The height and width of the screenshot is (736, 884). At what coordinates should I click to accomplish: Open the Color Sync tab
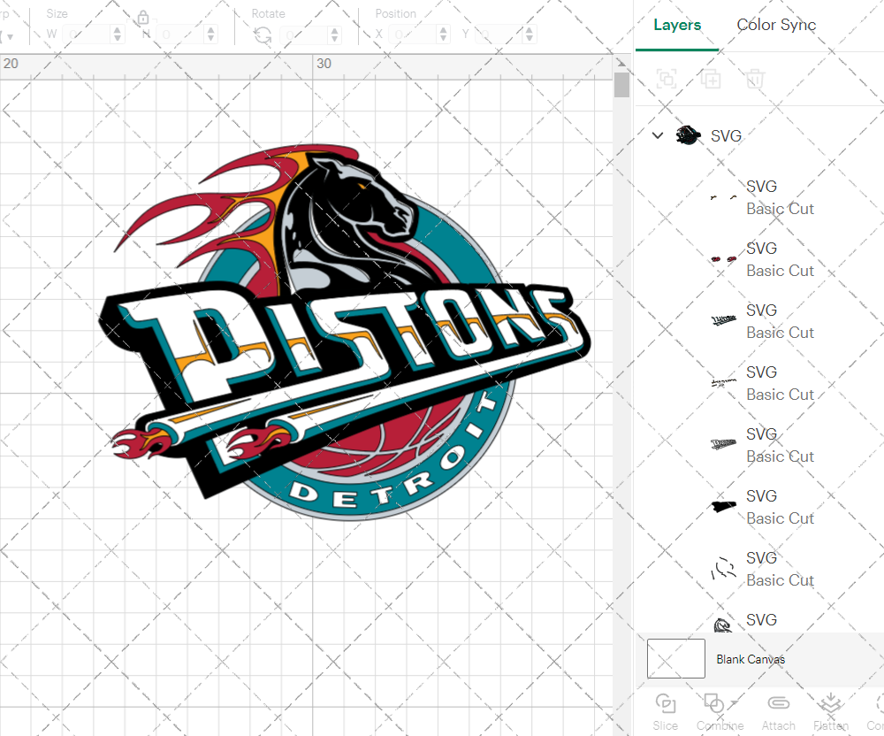[776, 25]
